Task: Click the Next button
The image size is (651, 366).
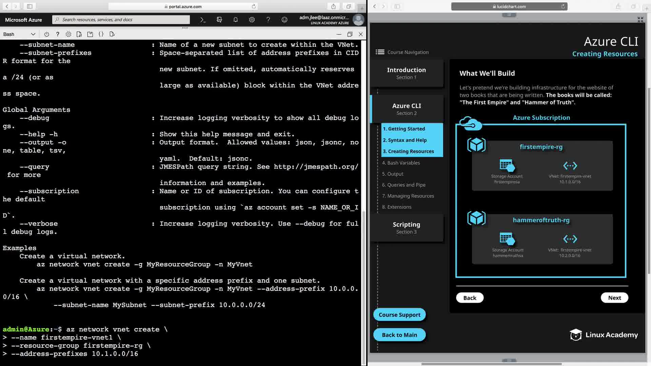Action: click(614, 298)
